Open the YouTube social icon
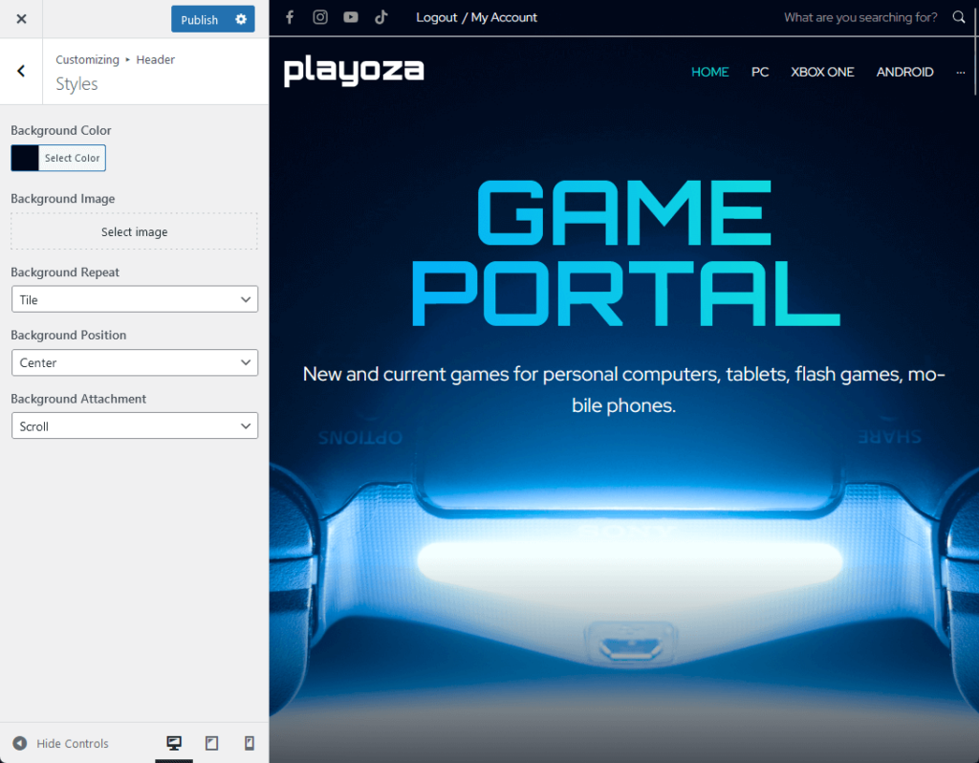 (x=351, y=17)
